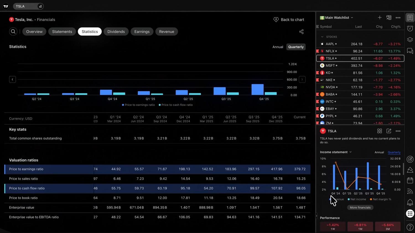Screen dimensions: 415x233
Task: Toggle the Net income legend in the income chart
Action: [357, 199]
